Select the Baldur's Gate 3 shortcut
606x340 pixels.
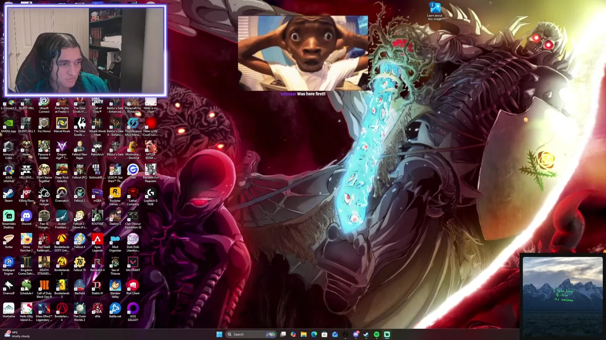point(115,151)
